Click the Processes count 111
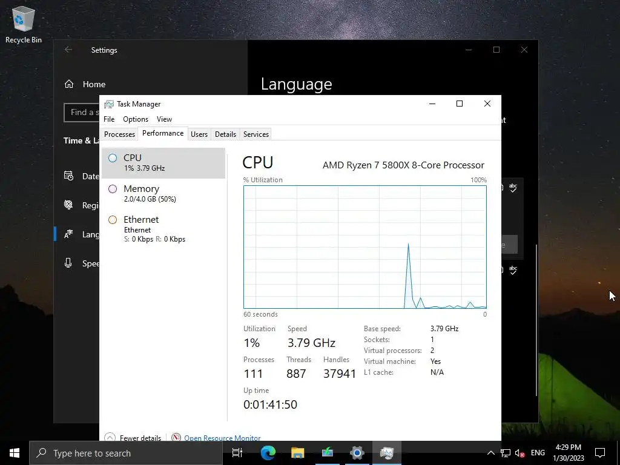Image resolution: width=620 pixels, height=465 pixels. 253,374
